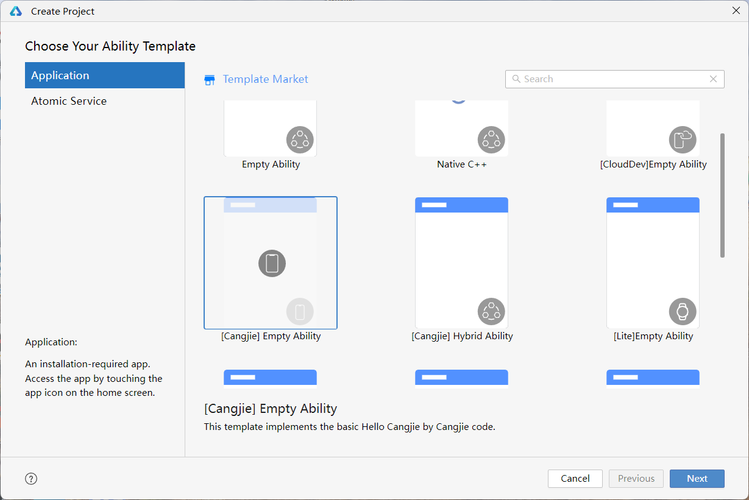Image resolution: width=749 pixels, height=500 pixels.
Task: Select the [Lite]Empty Ability template
Action: click(x=653, y=263)
